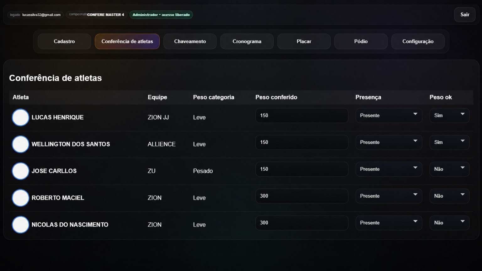Click the athlete name WELLINGTON DOS SANTOS
The width and height of the screenshot is (482, 271).
[71, 144]
